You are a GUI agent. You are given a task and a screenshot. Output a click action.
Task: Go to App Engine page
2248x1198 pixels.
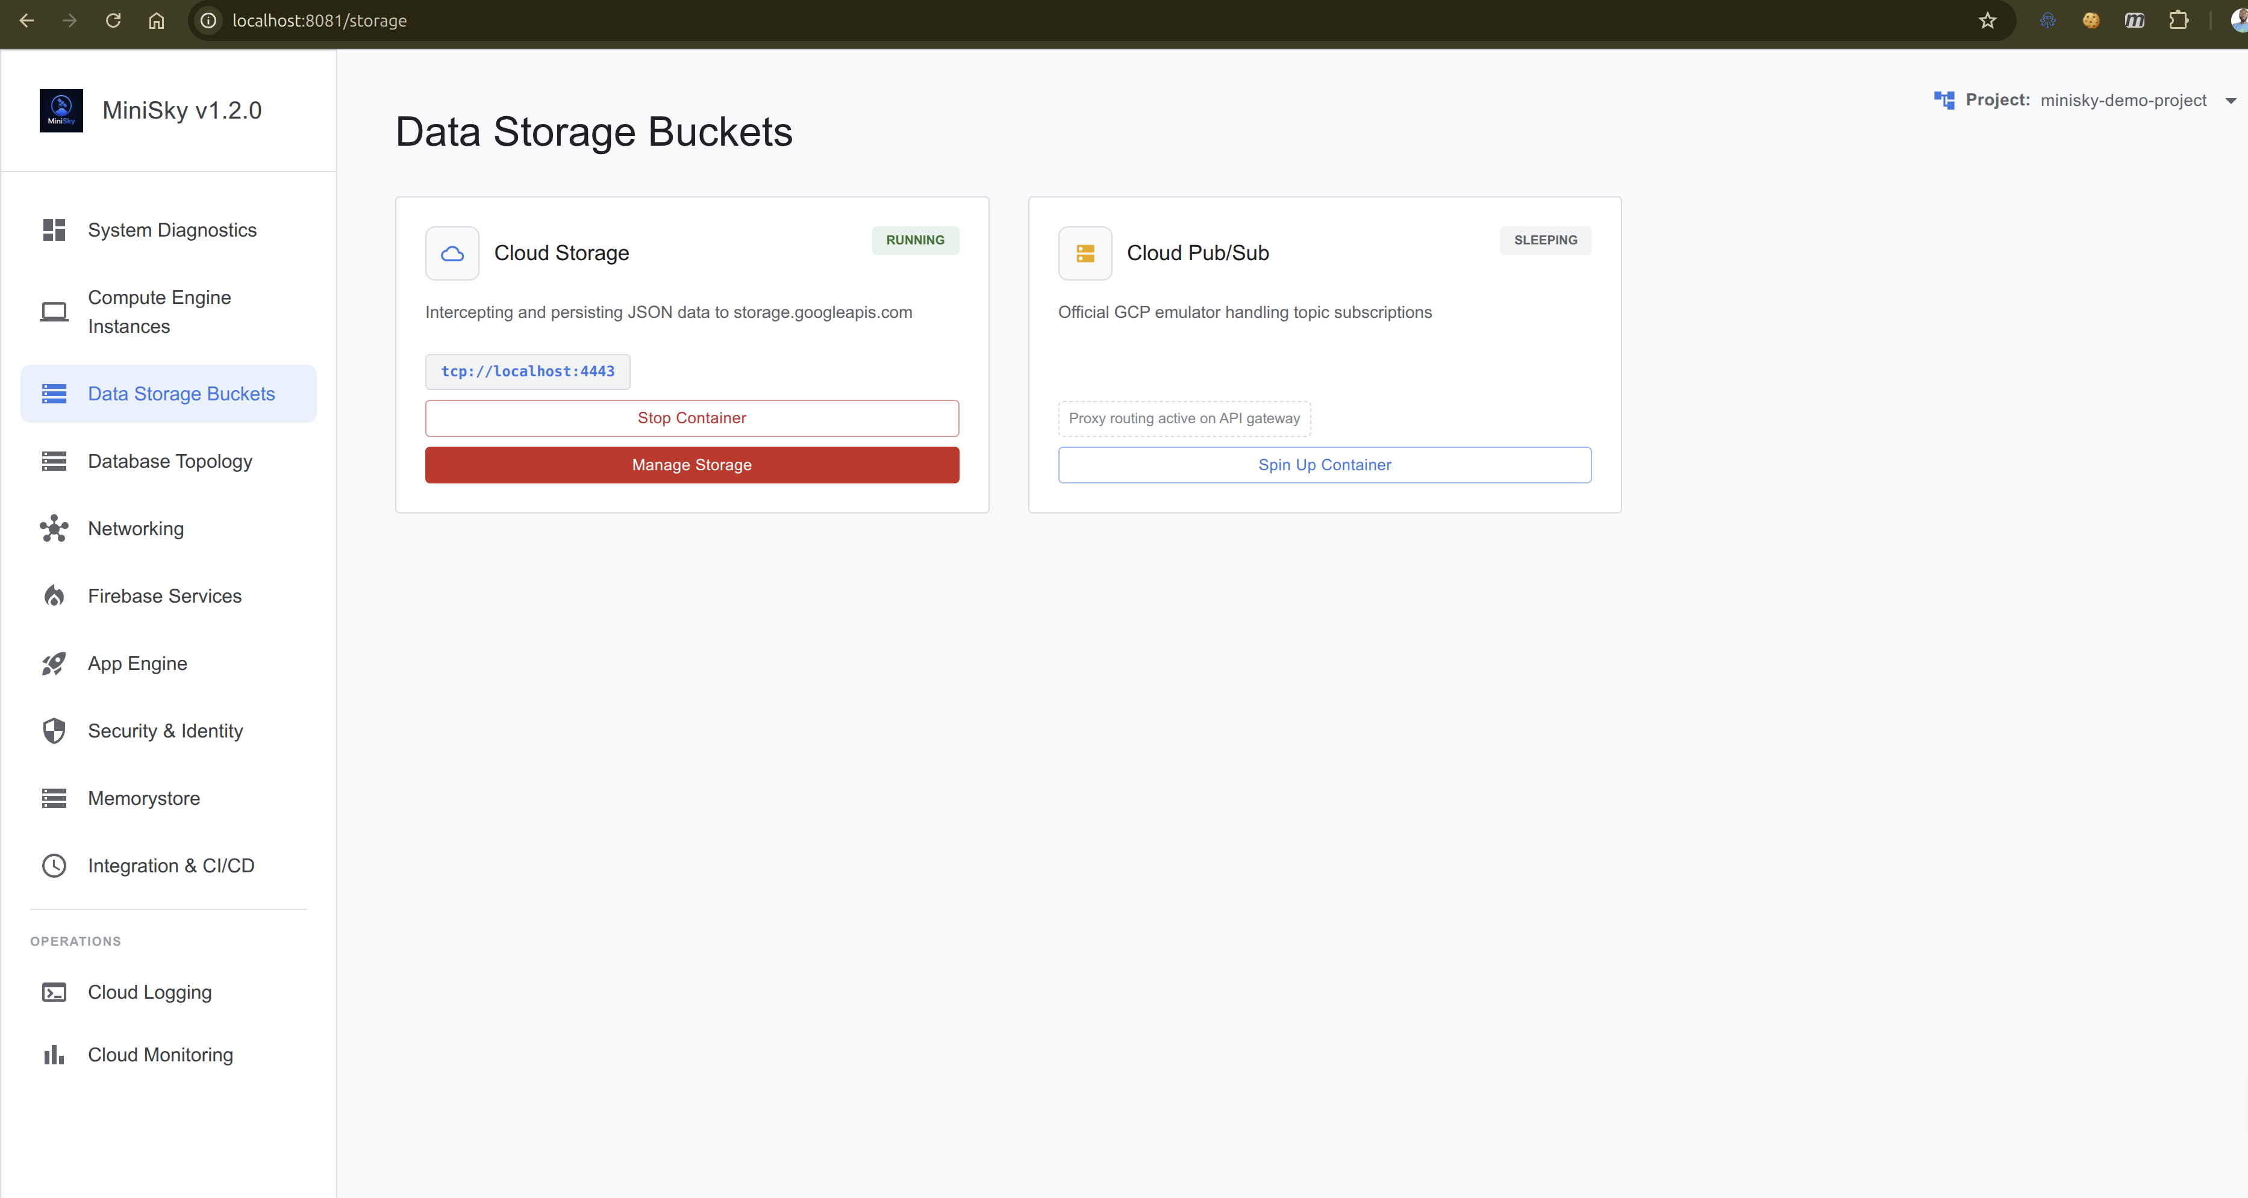169,663
